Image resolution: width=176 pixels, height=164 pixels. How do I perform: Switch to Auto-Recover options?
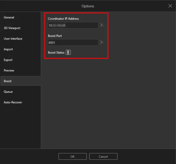pos(13,102)
